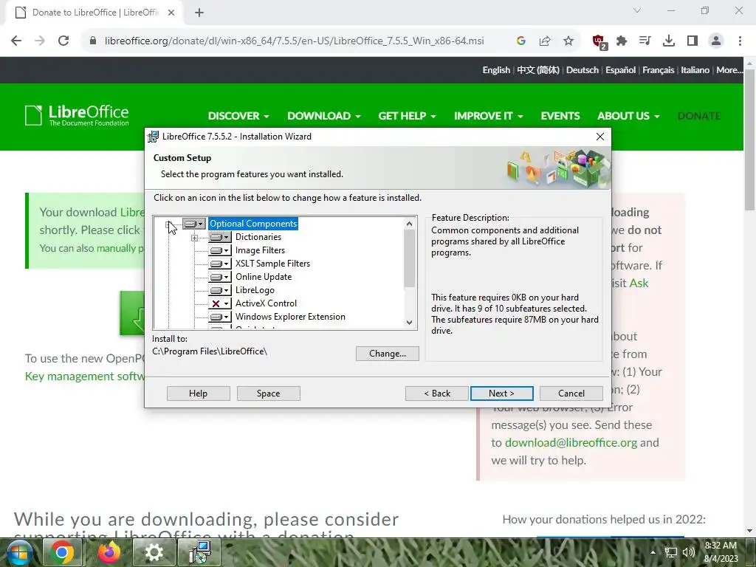Select Optional Components tree item
756x567 pixels.
[x=253, y=224]
